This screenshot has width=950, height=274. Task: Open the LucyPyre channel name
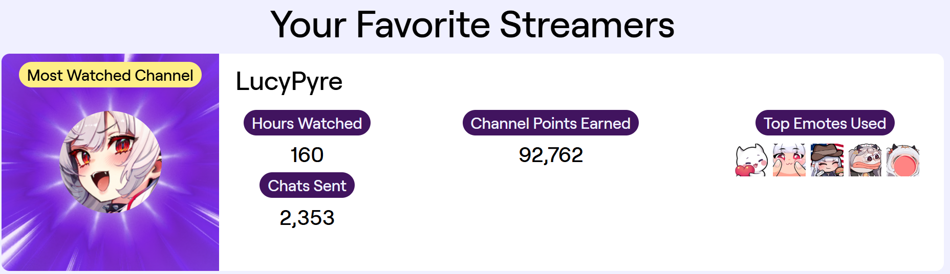click(x=289, y=82)
